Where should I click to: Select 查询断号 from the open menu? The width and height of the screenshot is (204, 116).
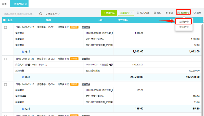(x=184, y=27)
